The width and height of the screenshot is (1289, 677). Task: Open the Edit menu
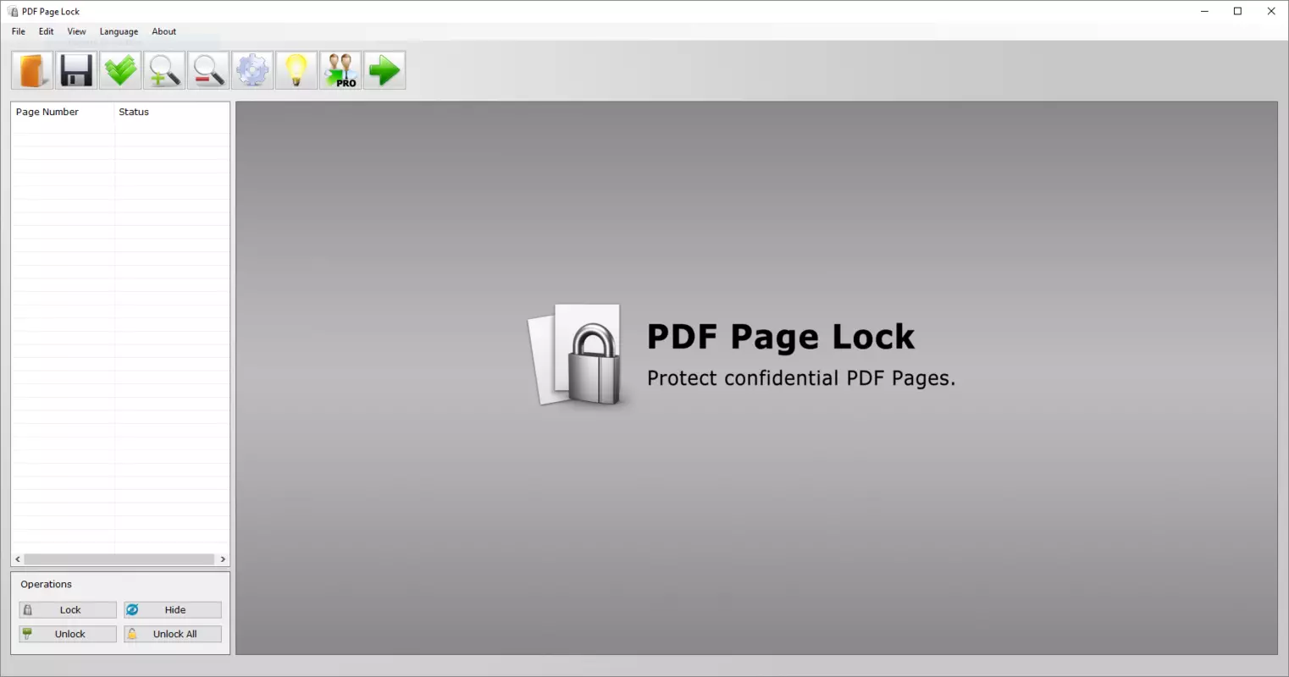click(47, 31)
